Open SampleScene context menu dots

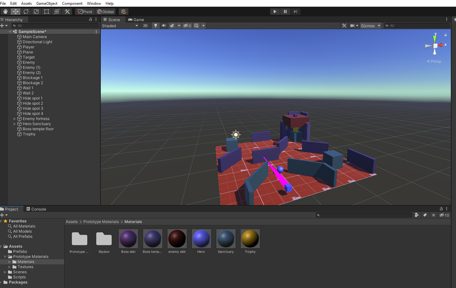coord(96,32)
